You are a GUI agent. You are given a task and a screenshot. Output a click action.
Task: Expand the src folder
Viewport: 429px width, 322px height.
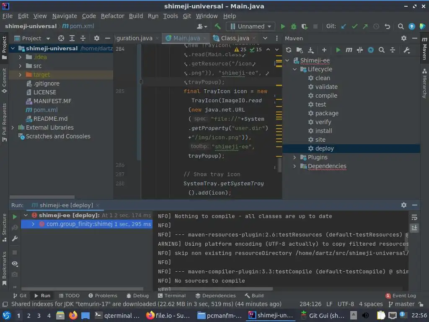tap(20, 66)
